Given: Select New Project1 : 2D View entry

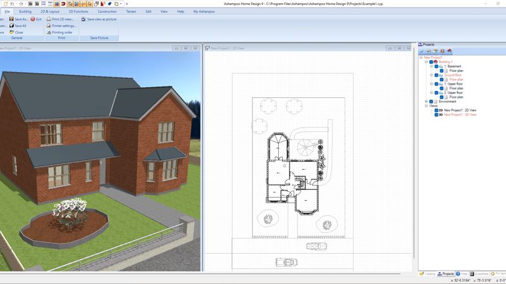Looking at the screenshot, I should 460,110.
